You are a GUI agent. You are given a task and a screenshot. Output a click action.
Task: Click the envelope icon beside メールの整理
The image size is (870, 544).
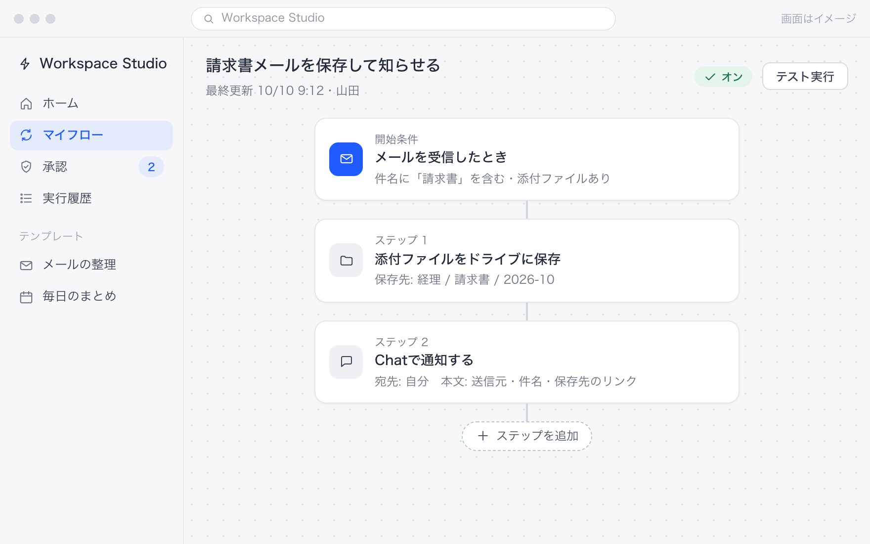[26, 265]
